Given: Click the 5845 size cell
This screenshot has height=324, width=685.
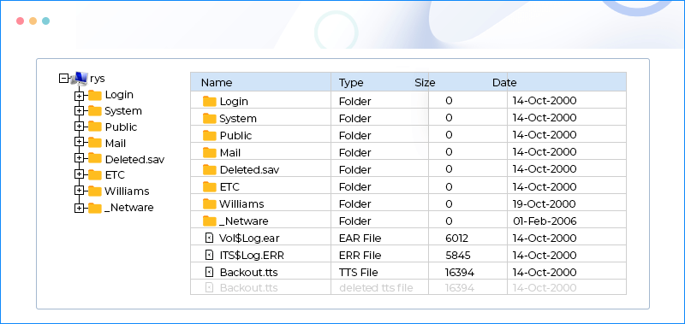Looking at the screenshot, I should pyautogui.click(x=458, y=255).
